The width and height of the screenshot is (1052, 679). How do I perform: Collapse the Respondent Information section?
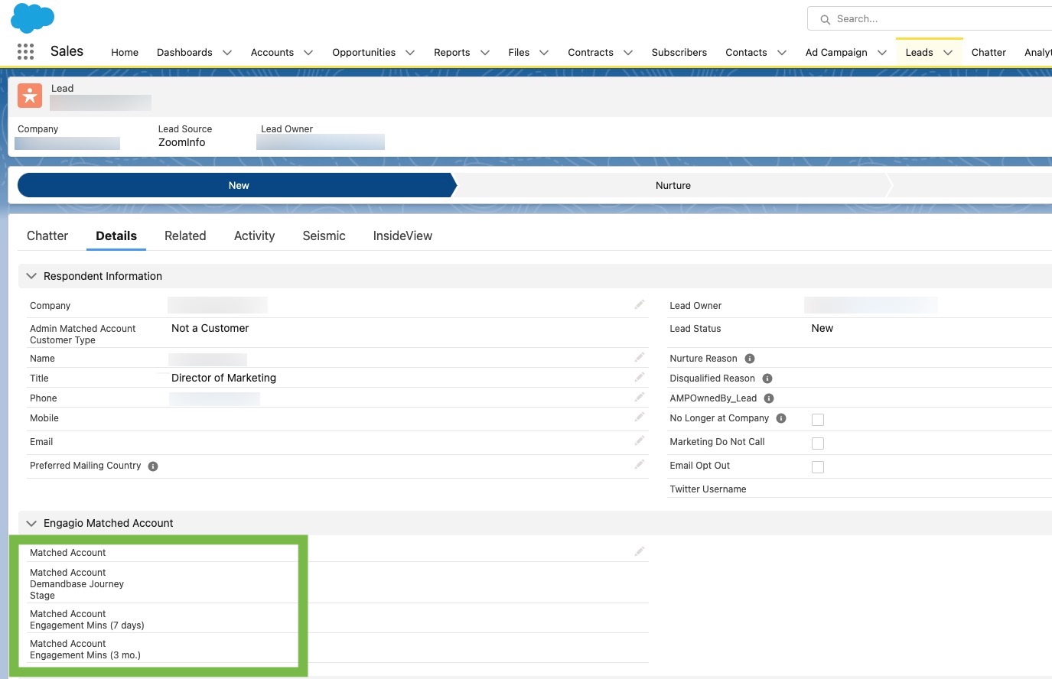pos(31,276)
